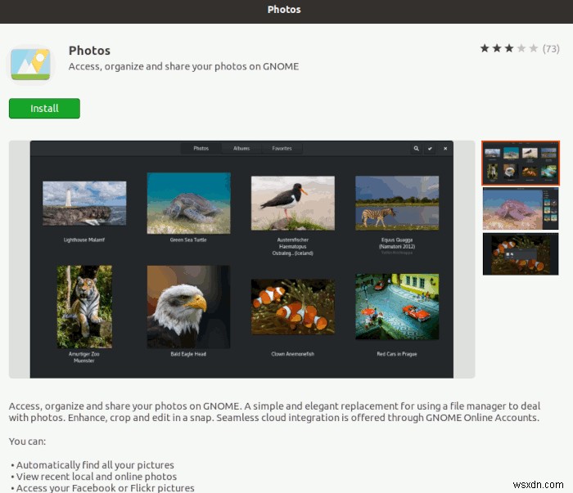This screenshot has height=493, width=573.
Task: Click the Clown Anemonefish photo
Action: tap(293, 307)
